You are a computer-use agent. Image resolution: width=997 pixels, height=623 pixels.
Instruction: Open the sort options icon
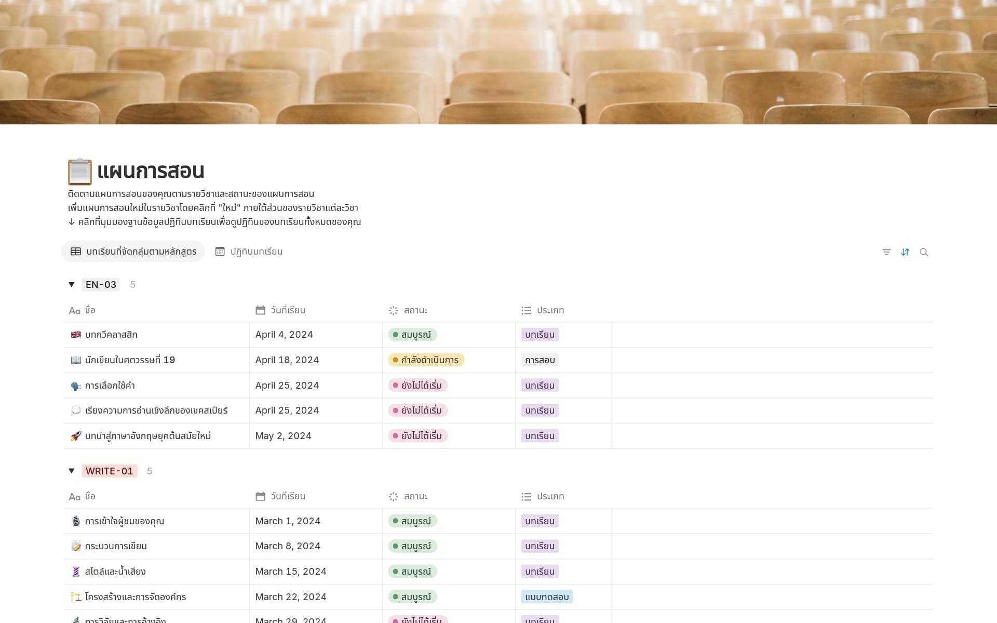[905, 252]
